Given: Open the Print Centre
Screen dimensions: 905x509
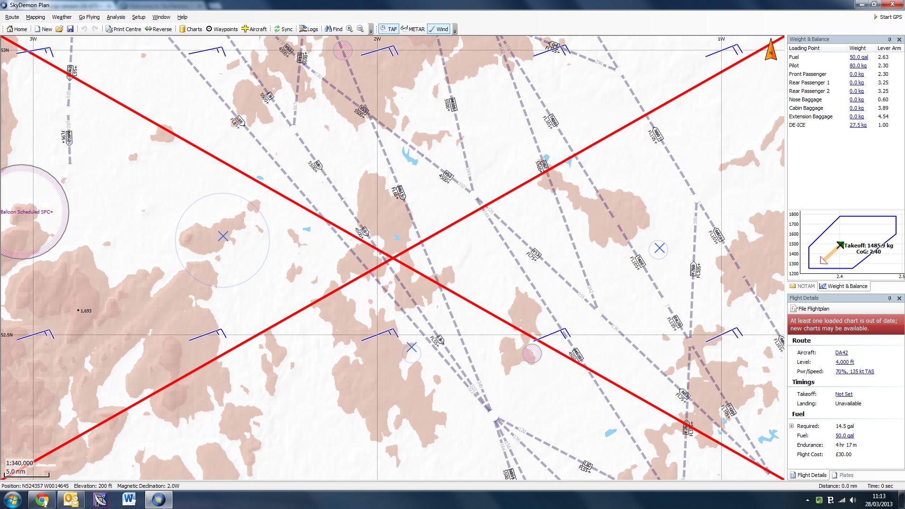Looking at the screenshot, I should pyautogui.click(x=123, y=29).
